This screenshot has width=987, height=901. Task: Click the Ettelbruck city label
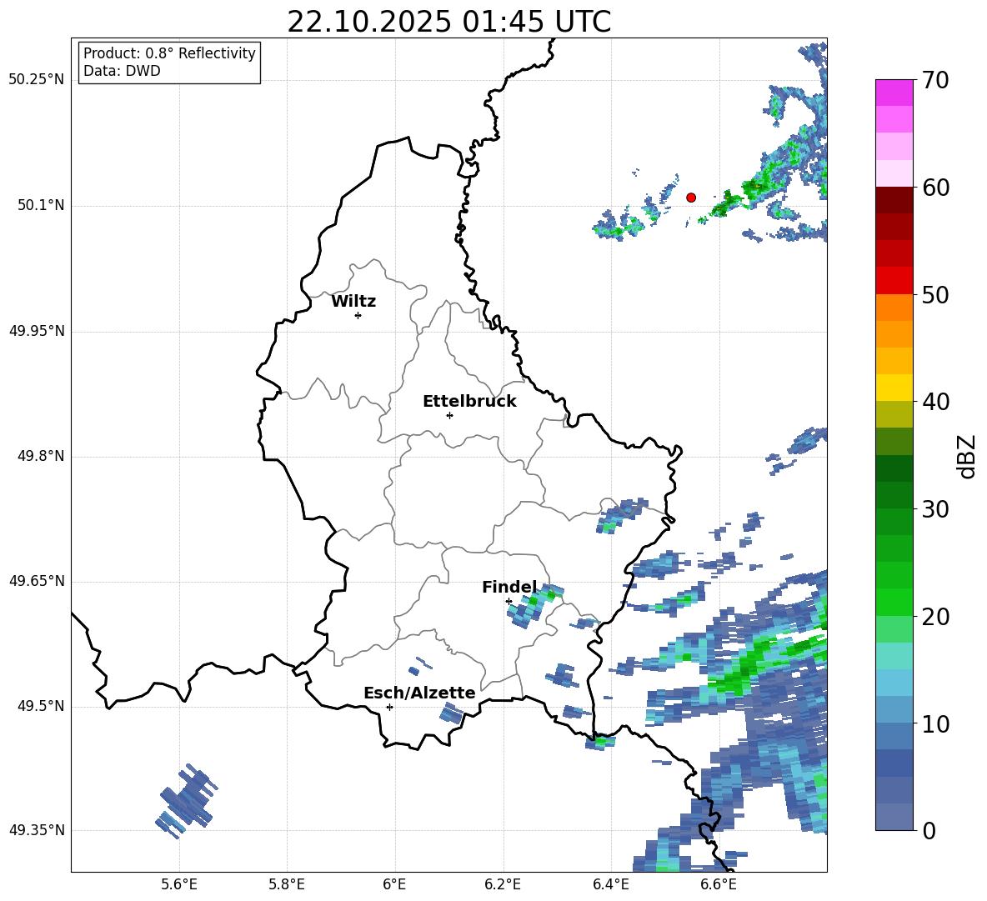click(x=469, y=402)
